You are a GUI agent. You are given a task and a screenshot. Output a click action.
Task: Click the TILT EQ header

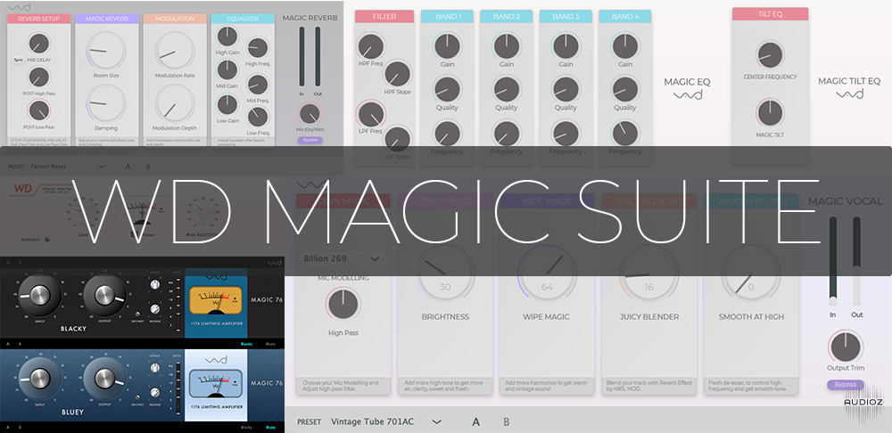[771, 13]
